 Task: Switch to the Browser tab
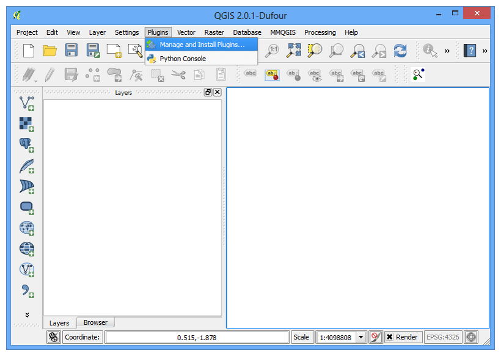(x=95, y=322)
